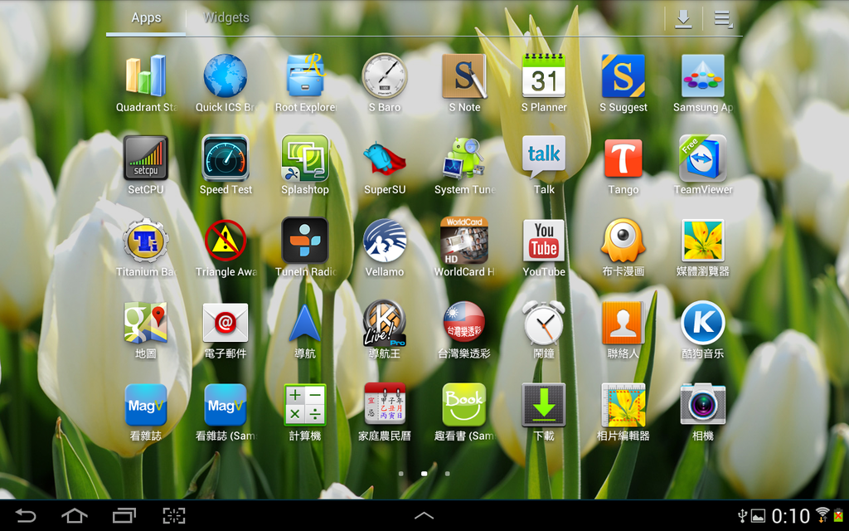Image resolution: width=849 pixels, height=531 pixels.
Task: Launch 相片編輯器 photo editor
Action: (x=623, y=405)
